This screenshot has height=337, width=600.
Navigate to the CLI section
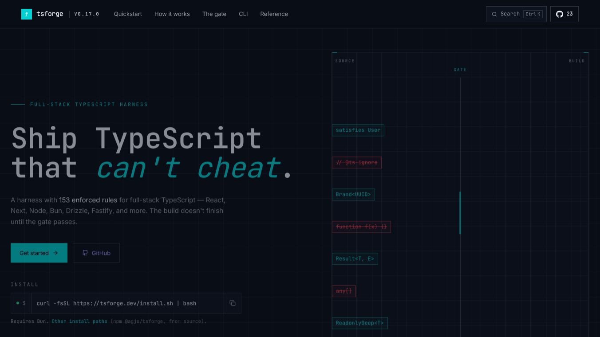[243, 14]
